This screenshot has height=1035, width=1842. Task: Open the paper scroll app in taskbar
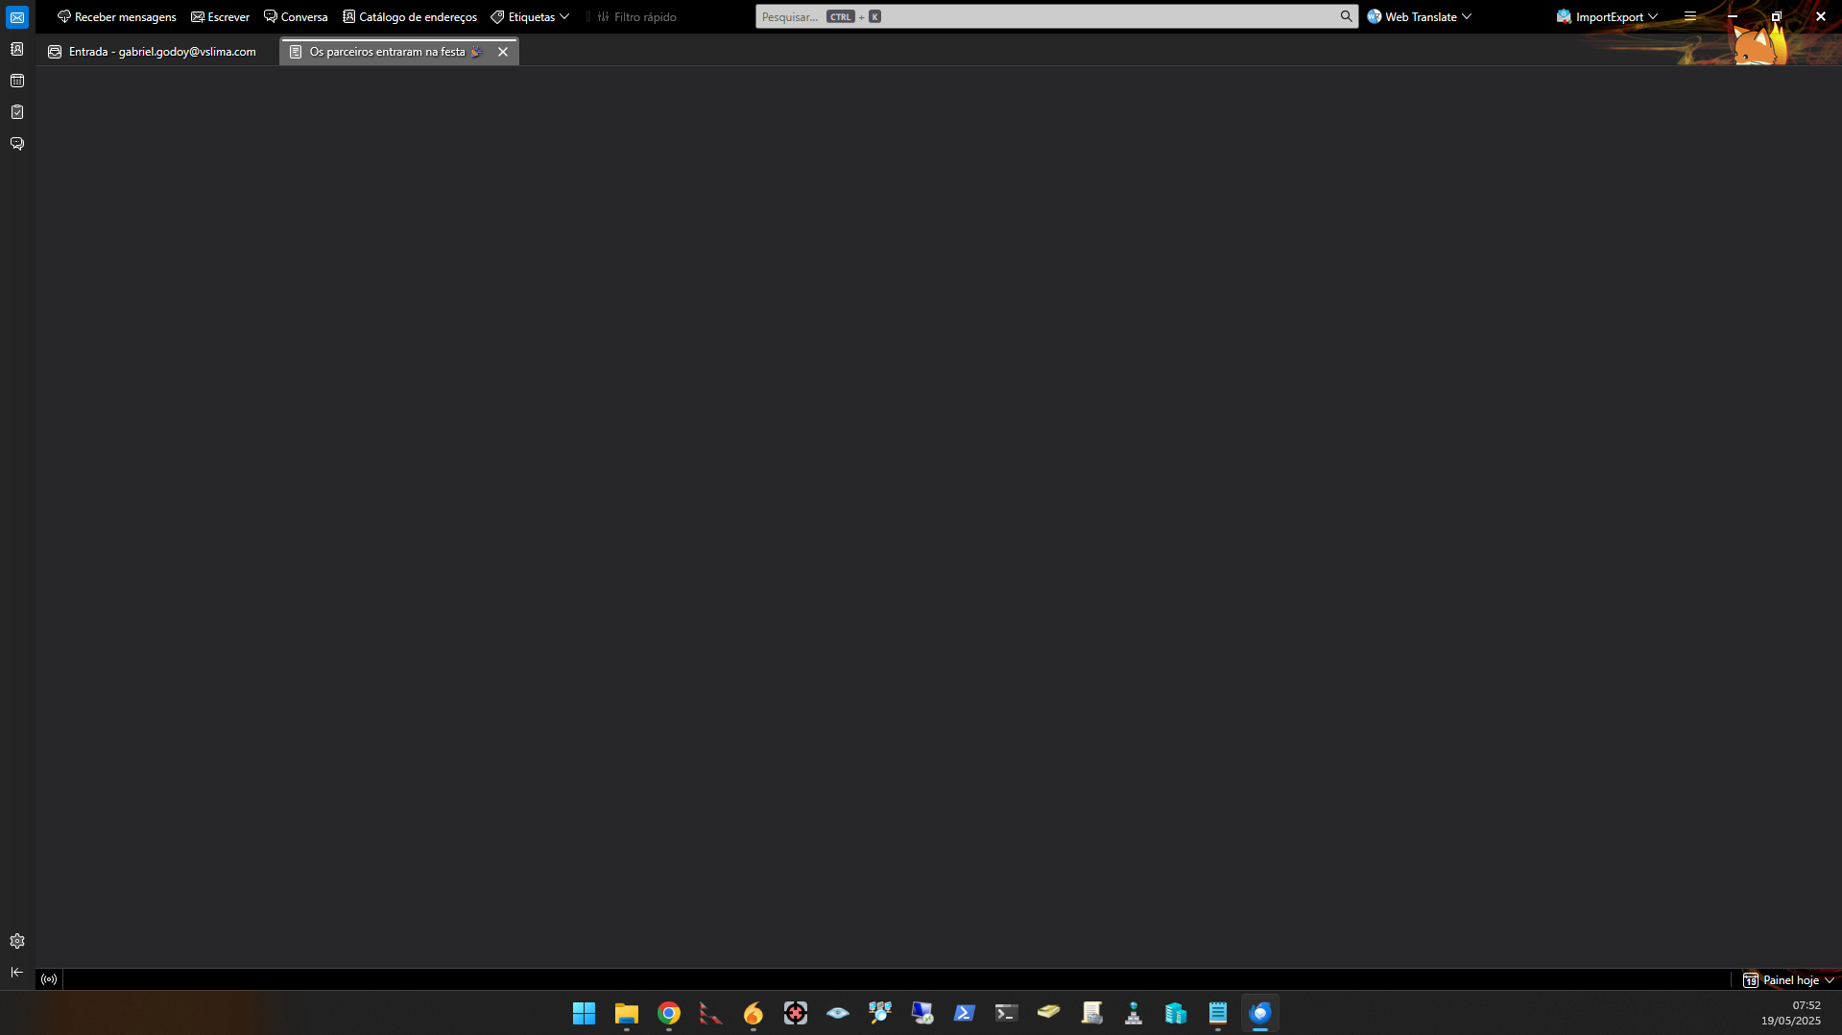click(x=1091, y=1014)
